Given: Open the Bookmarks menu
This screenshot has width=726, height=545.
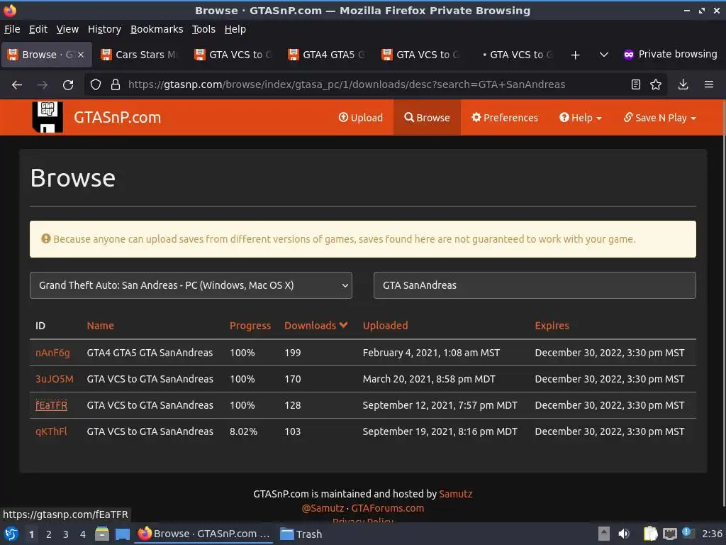Looking at the screenshot, I should (x=157, y=29).
